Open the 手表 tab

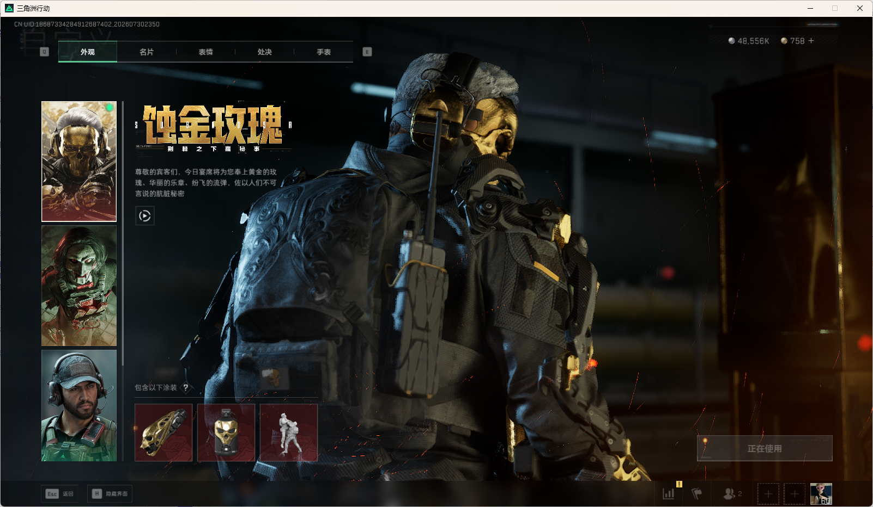click(x=324, y=52)
